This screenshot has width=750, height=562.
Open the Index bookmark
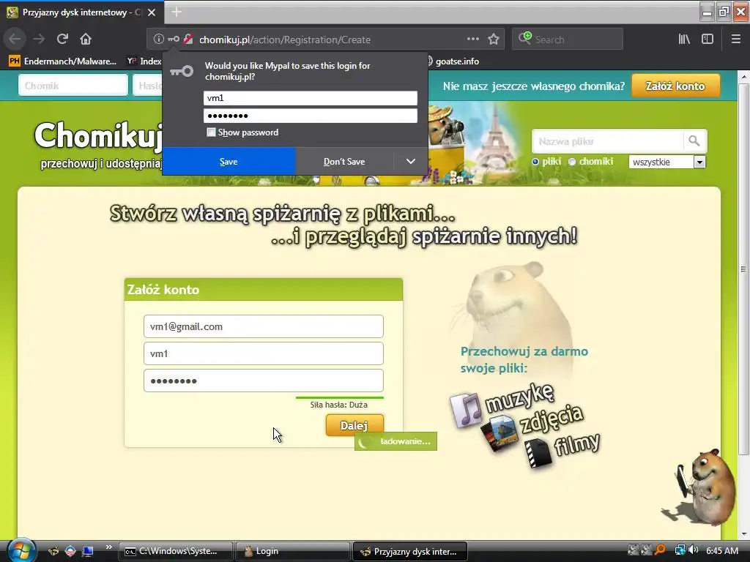(x=144, y=61)
